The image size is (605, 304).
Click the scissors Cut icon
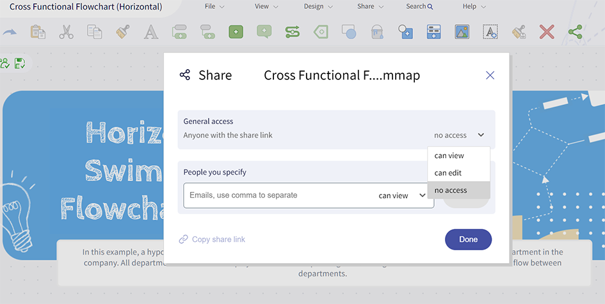[x=66, y=31]
